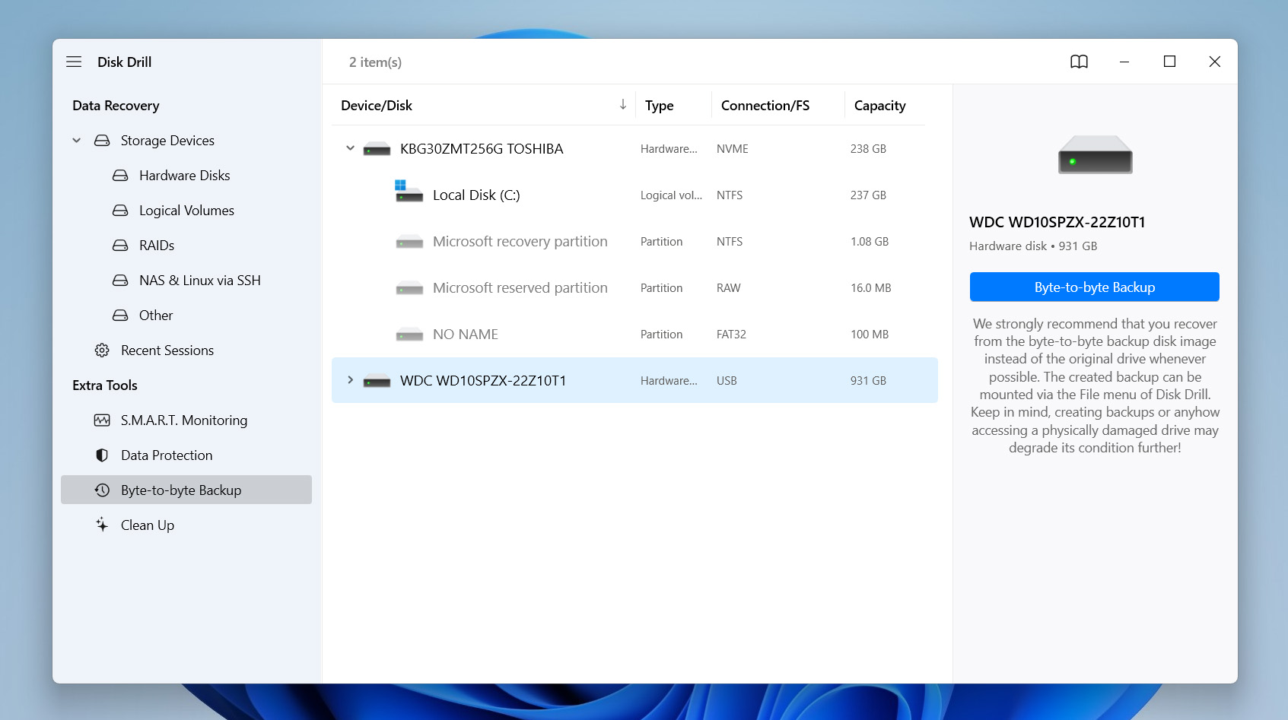Click the Microsoft reserved partition drive icon
This screenshot has height=720, width=1288.
pyautogui.click(x=409, y=289)
